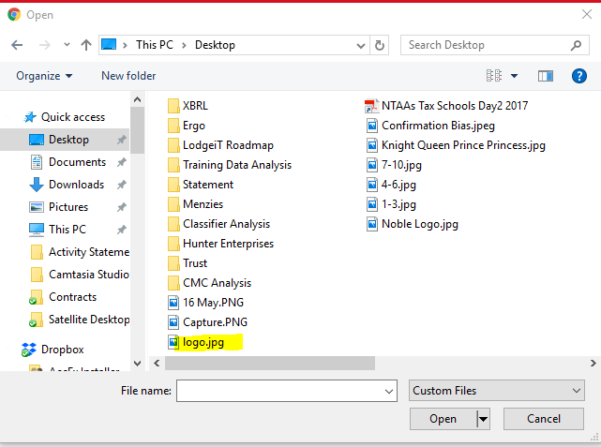
Task: Click the PC icon in address bar
Action: click(x=109, y=44)
